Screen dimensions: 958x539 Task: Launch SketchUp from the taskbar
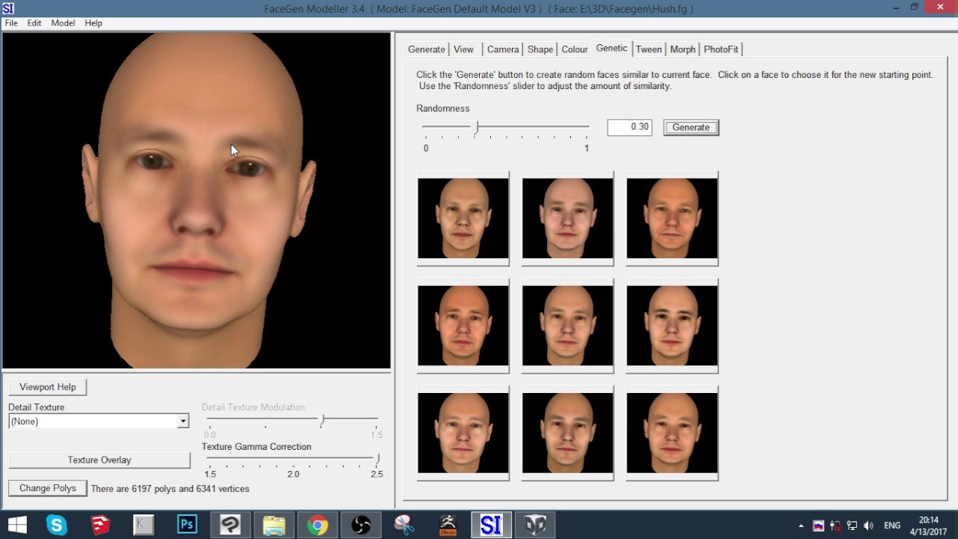click(x=100, y=525)
